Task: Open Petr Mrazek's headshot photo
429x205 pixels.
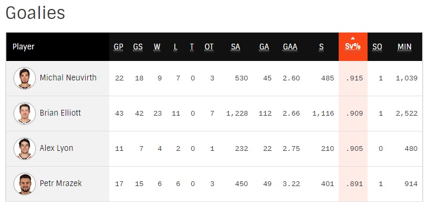Action: pos(25,183)
